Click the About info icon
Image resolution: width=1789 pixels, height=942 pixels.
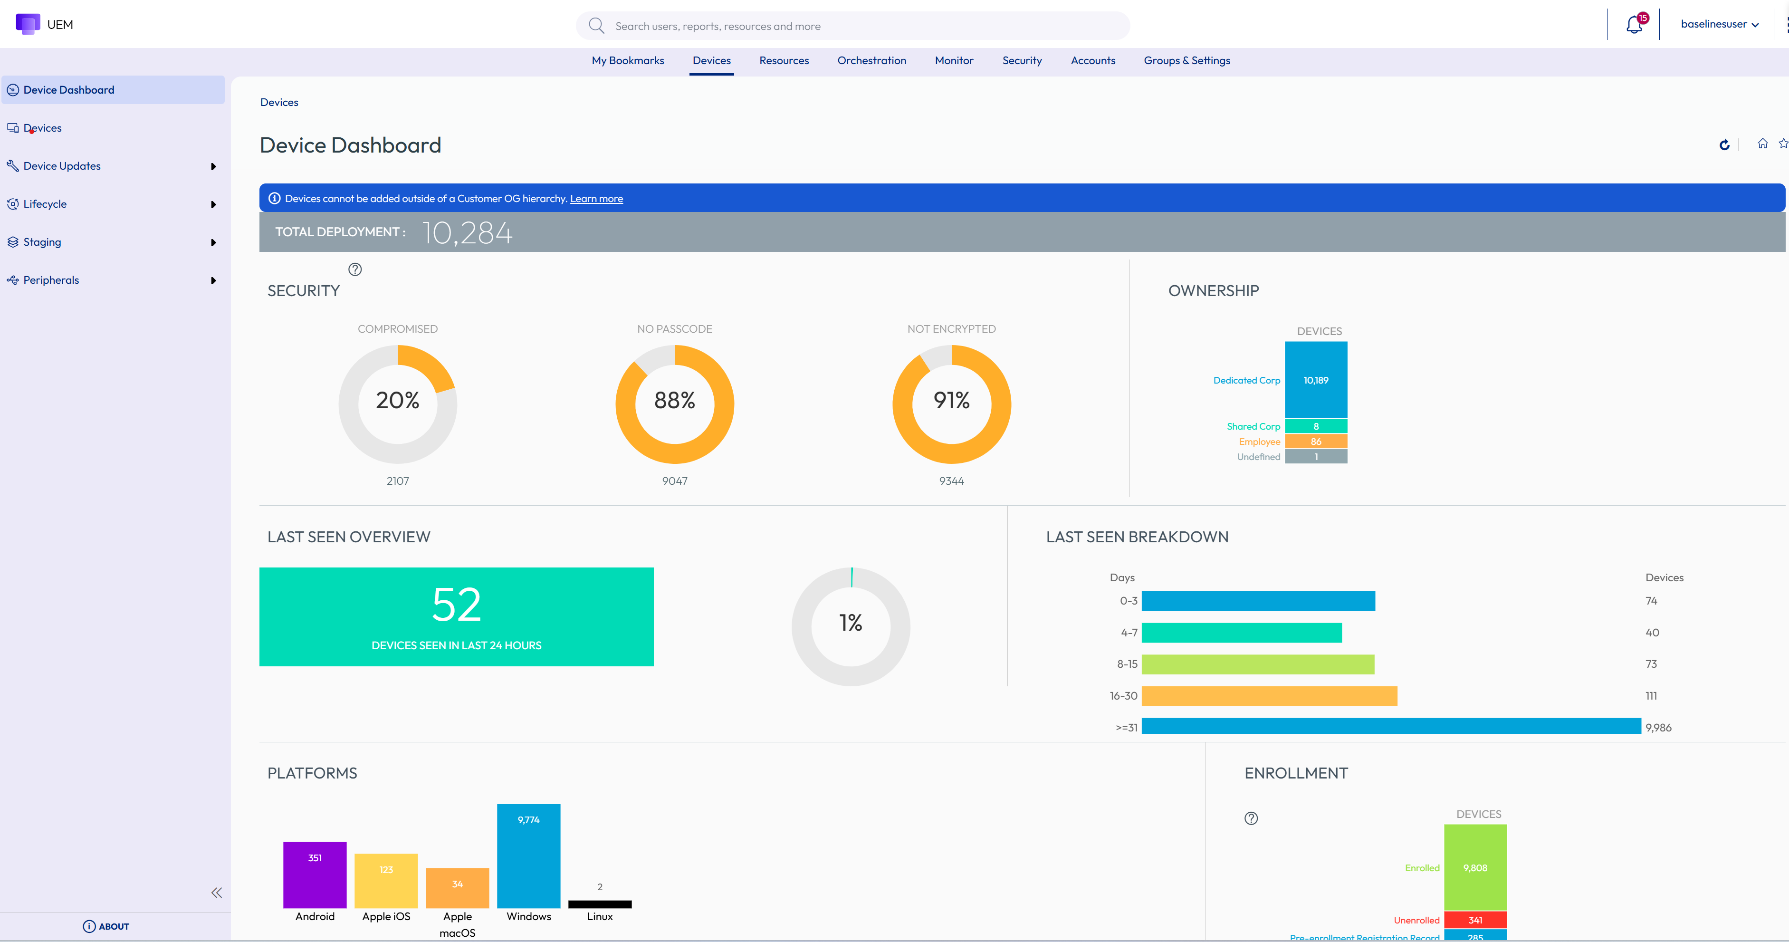click(x=89, y=926)
